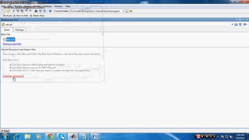Open File Explorer from taskbar
The image size is (249, 140).
coord(28,136)
